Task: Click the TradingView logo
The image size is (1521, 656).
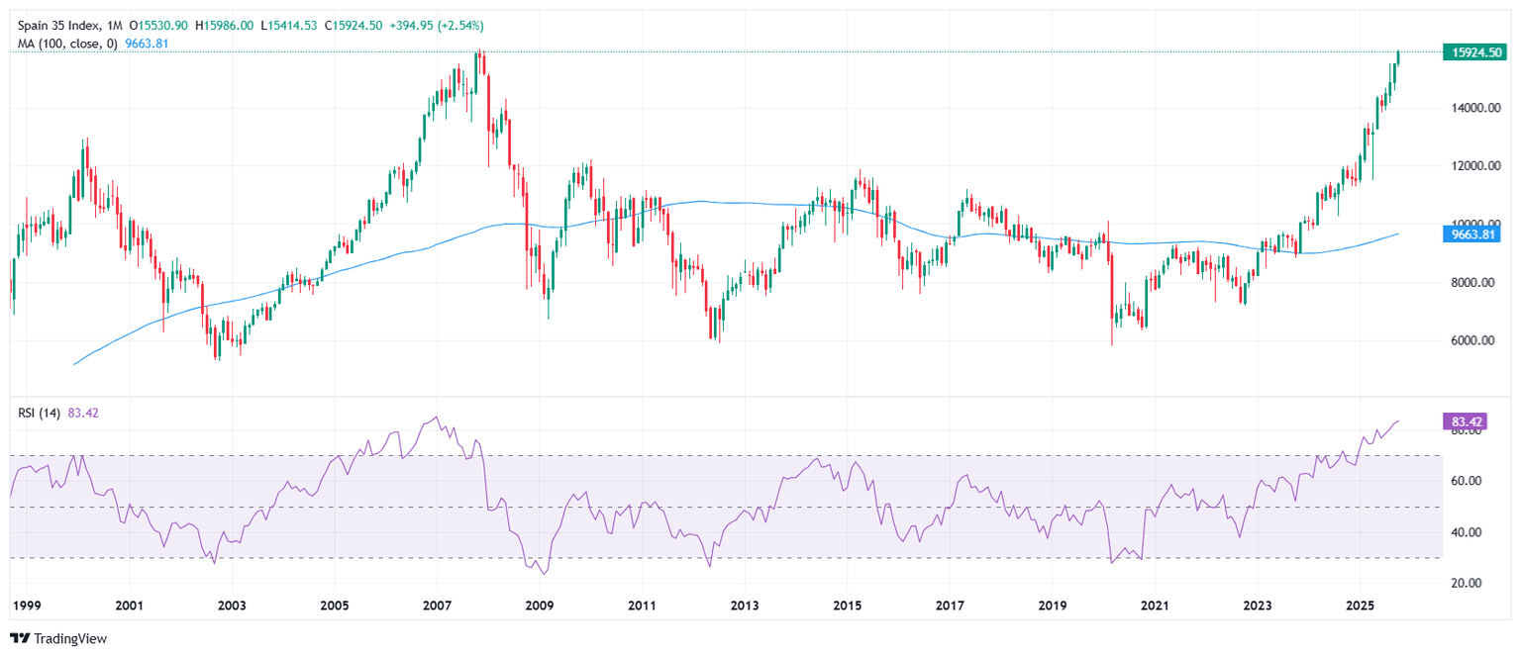Action: pyautogui.click(x=58, y=638)
